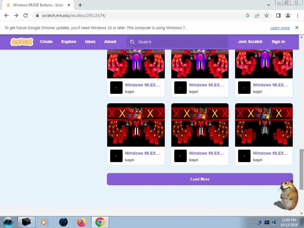304x228 pixels.
Task: Click the Learn more link
Action: click(280, 28)
